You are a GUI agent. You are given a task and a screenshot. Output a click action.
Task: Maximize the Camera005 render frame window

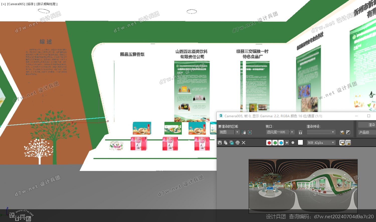tap(368, 116)
